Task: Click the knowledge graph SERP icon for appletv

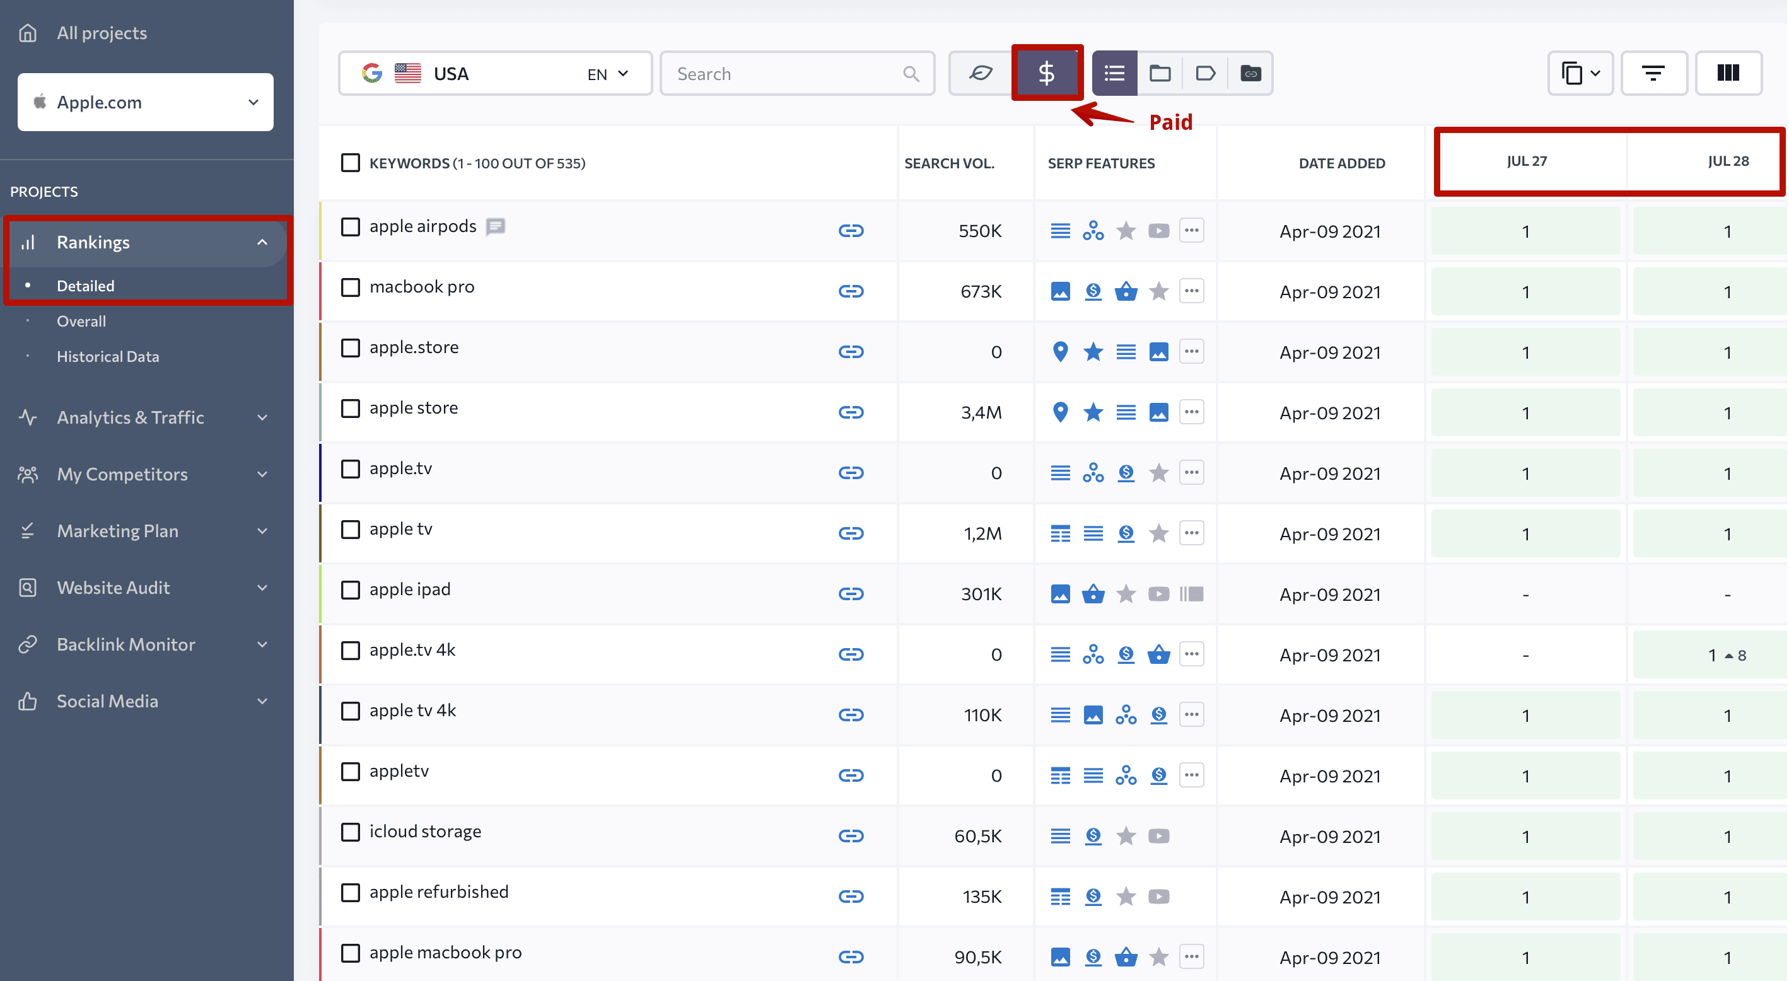Action: 1126,775
